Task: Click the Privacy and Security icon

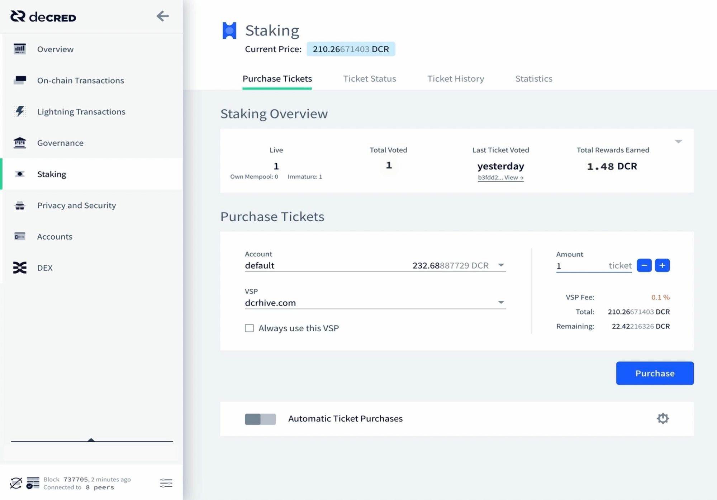Action: [x=20, y=205]
